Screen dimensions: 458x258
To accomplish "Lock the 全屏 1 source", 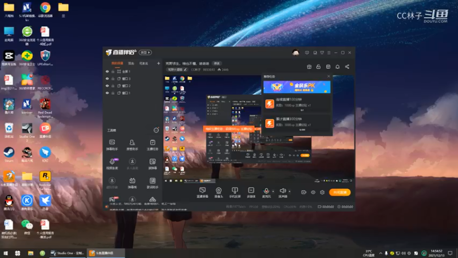I will (x=113, y=71).
